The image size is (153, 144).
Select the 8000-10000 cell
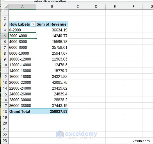tap(22, 53)
